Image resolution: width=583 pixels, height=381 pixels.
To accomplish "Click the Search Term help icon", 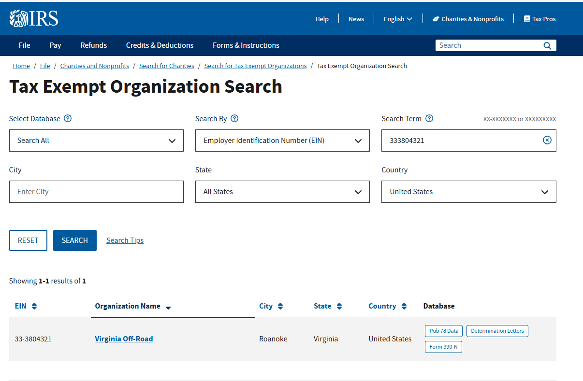I will pyautogui.click(x=429, y=118).
